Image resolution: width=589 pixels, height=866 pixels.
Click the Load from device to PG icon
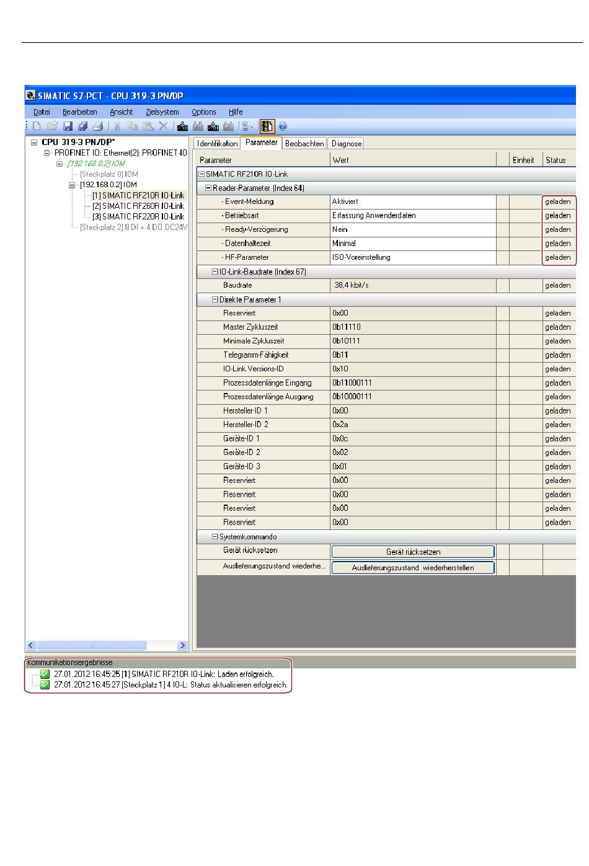point(213,126)
